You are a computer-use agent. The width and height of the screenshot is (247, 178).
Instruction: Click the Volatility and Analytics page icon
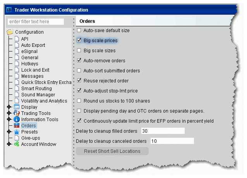[x=17, y=101]
